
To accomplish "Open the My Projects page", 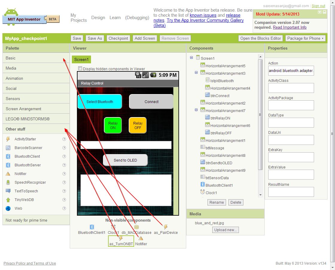I will (x=79, y=18).
